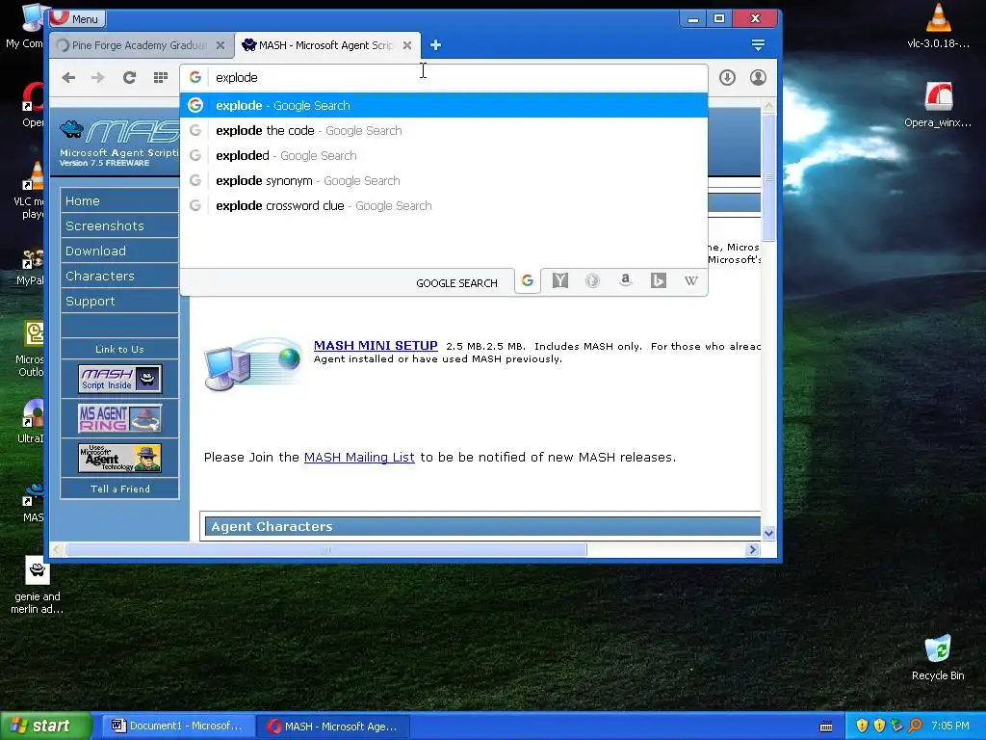Image resolution: width=986 pixels, height=740 pixels.
Task: Click the computer globe setup image
Action: click(253, 363)
